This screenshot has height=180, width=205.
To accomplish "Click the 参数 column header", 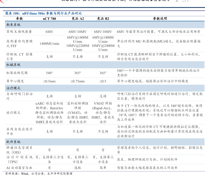I will [18, 18].
